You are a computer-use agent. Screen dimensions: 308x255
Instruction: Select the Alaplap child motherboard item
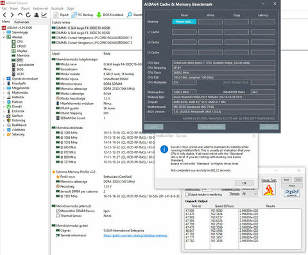[x=22, y=51]
